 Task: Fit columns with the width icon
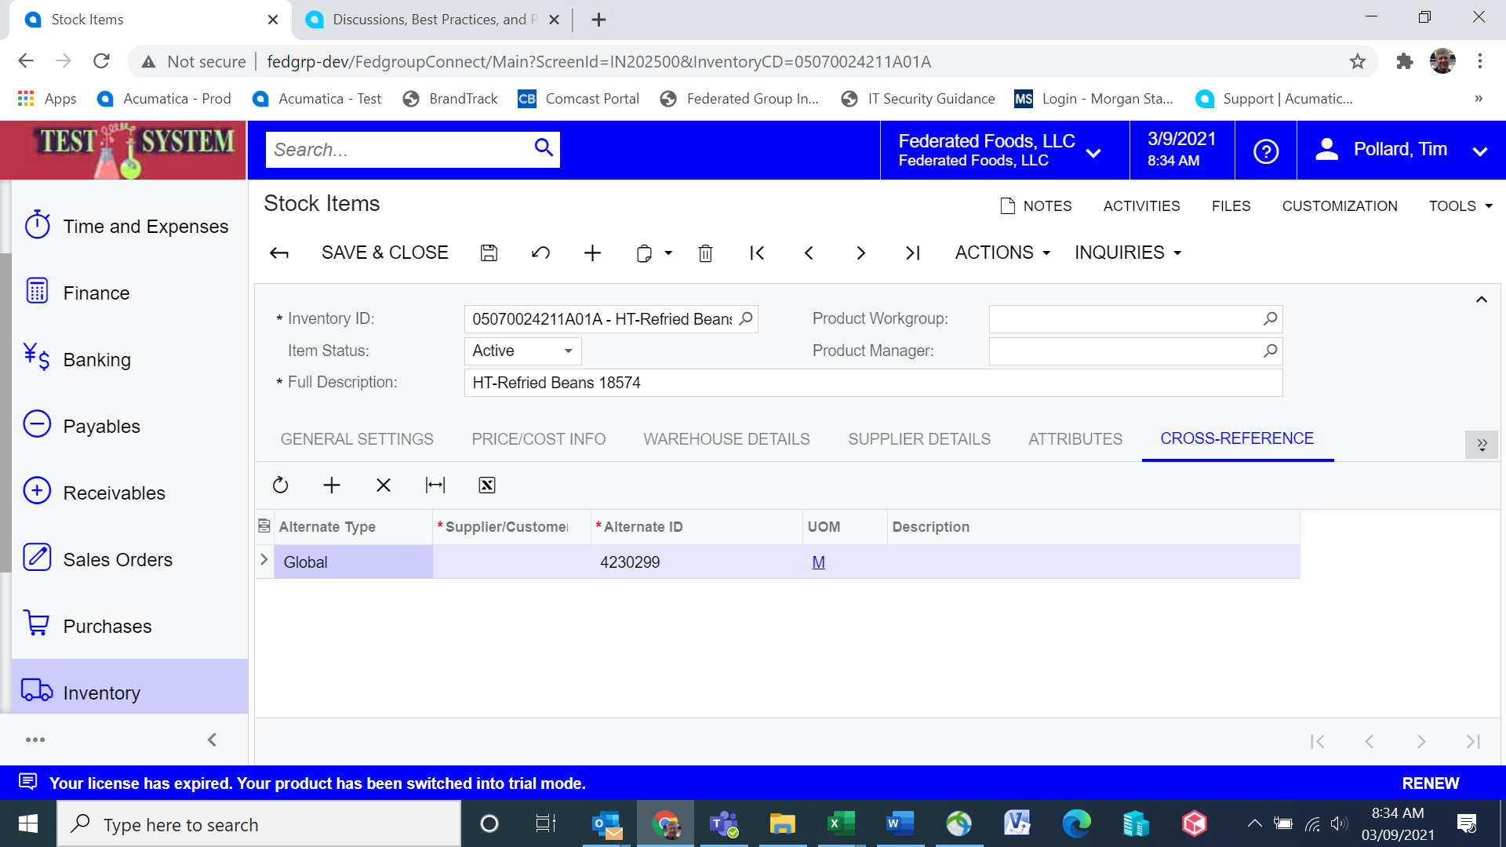click(435, 485)
